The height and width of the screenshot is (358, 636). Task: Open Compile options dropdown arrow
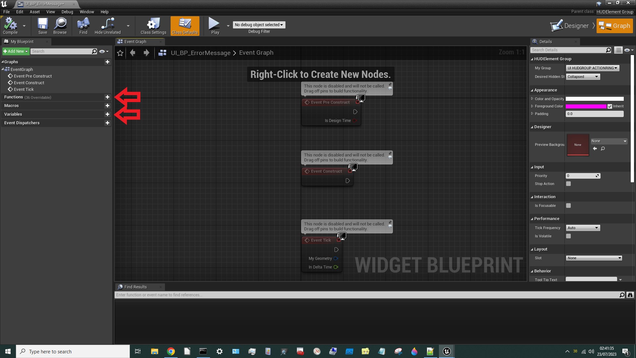[x=24, y=26]
